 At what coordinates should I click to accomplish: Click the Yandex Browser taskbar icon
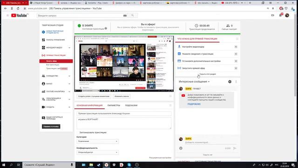[x=106, y=165]
